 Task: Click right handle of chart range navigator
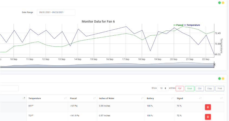pyautogui.click(x=214, y=65)
